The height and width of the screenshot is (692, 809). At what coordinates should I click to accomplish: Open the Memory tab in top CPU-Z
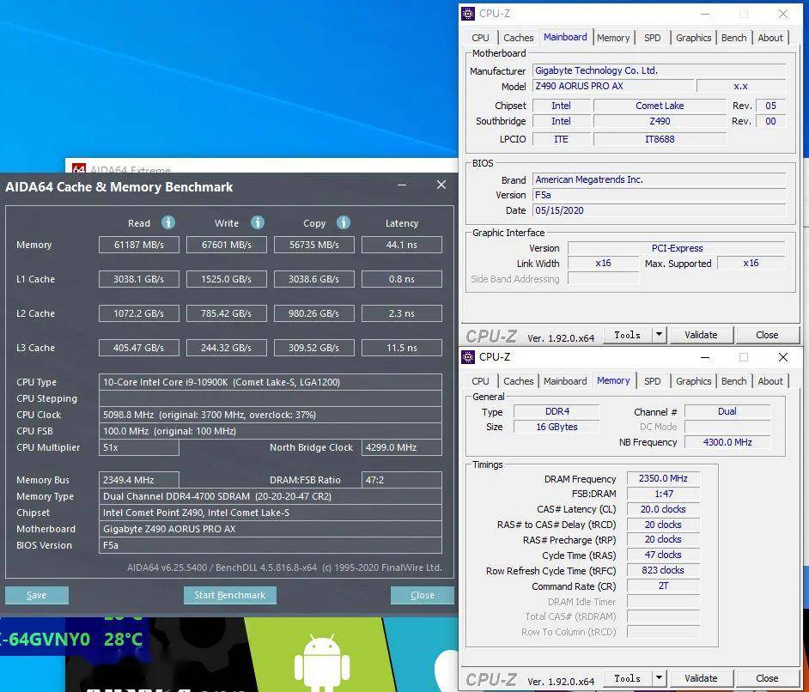pyautogui.click(x=613, y=38)
